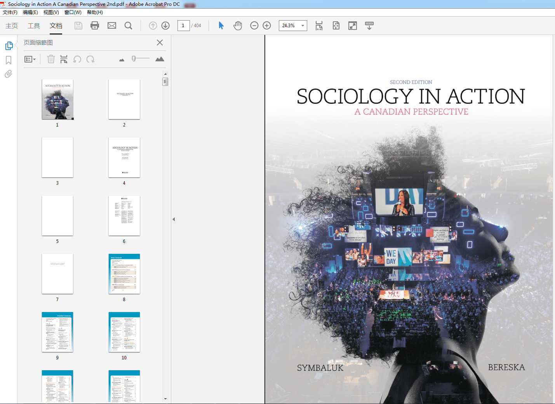Zoom out using the minus icon
The image size is (555, 404).
click(254, 26)
